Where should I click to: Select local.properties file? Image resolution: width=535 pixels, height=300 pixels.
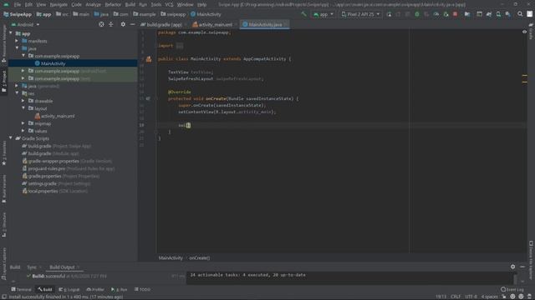(x=54, y=191)
